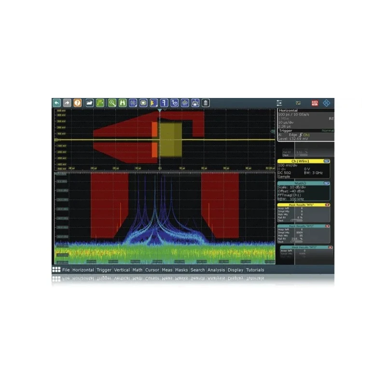Screen dimensions: 386x386
Task: Open the Display menu
Action: [235, 270]
